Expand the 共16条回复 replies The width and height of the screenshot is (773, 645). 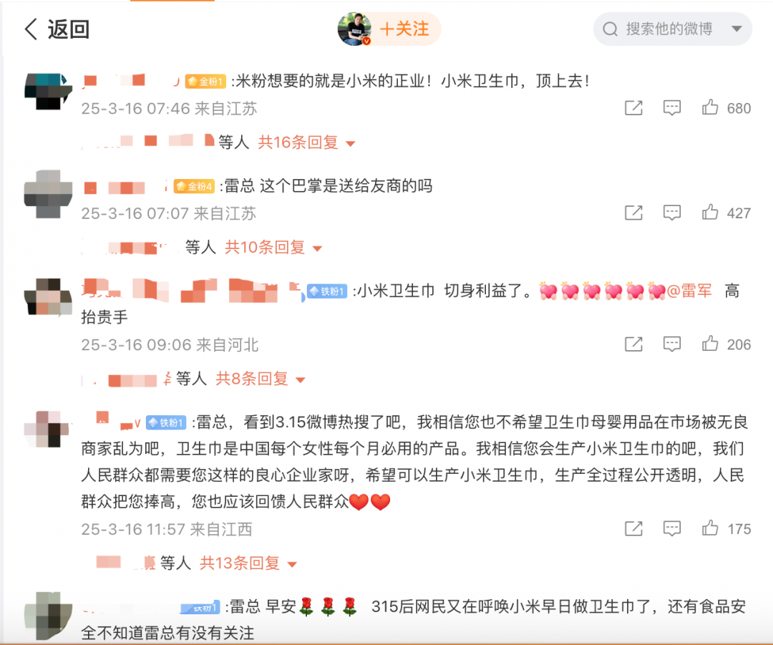pos(306,142)
